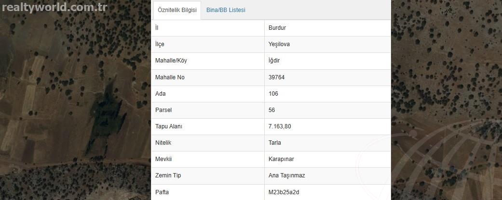Select the Nitelik value Tarla
The height and width of the screenshot is (200, 502).
[x=275, y=143]
